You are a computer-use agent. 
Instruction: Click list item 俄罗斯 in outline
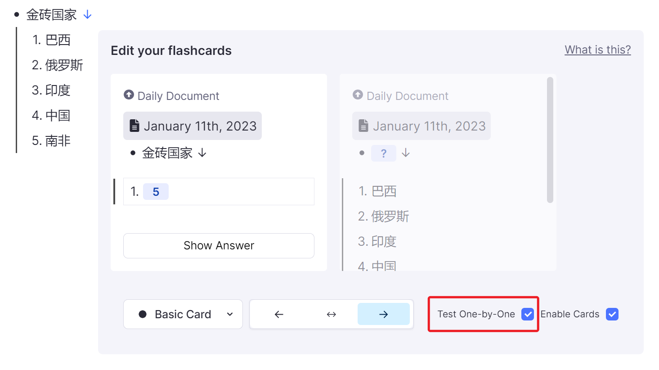pyautogui.click(x=64, y=65)
